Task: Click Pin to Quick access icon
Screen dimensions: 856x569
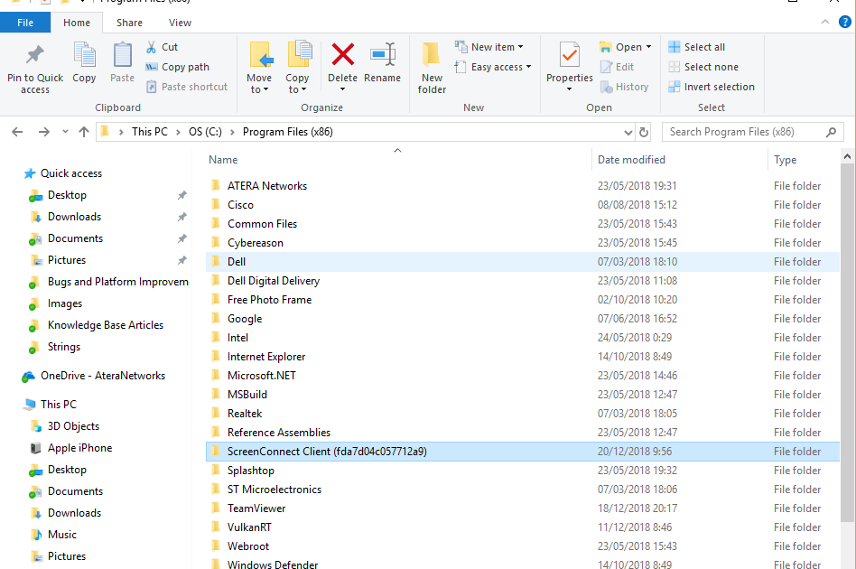Action: click(35, 55)
